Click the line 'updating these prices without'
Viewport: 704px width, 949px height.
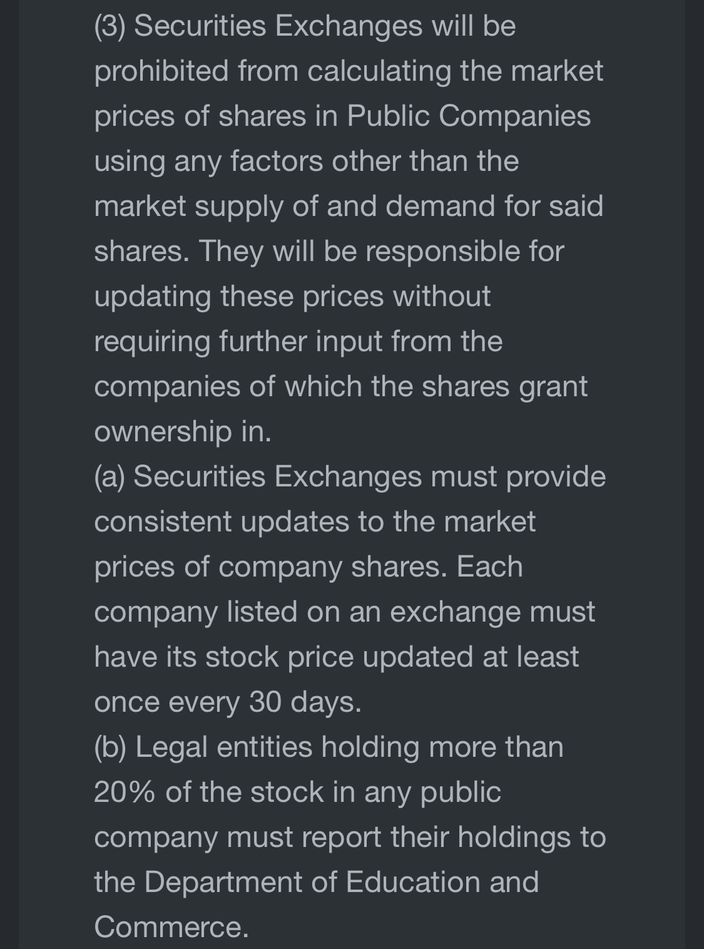click(292, 296)
